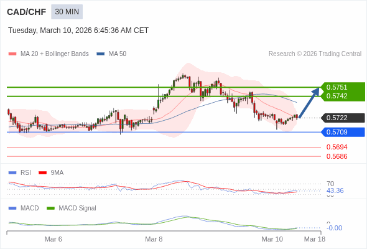
Task: Click the MACD legend swatch
Action: click(x=12, y=209)
